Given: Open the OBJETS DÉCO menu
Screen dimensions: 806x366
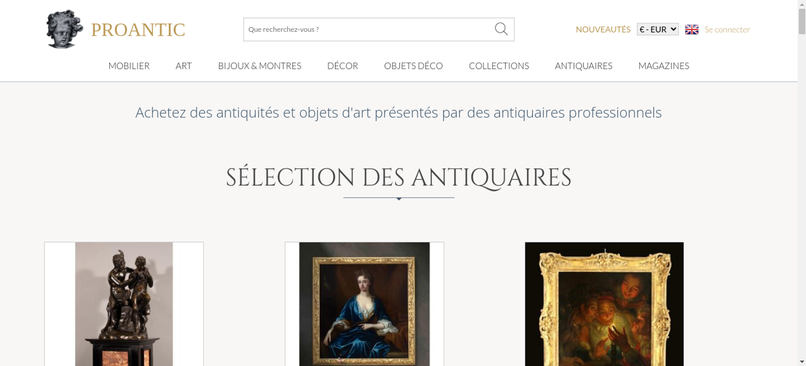Looking at the screenshot, I should click(x=413, y=66).
